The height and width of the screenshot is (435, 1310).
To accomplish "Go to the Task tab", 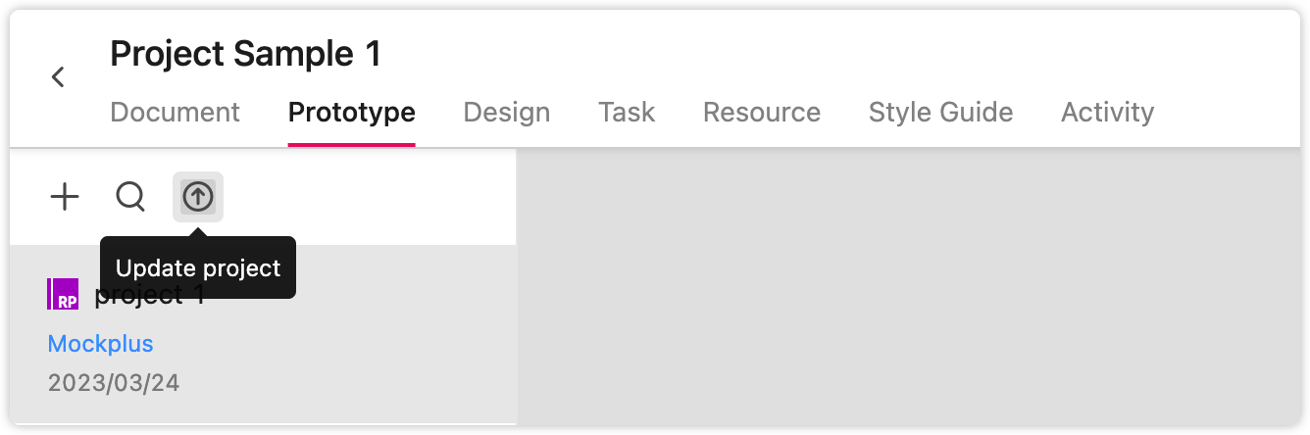I will coord(627,112).
